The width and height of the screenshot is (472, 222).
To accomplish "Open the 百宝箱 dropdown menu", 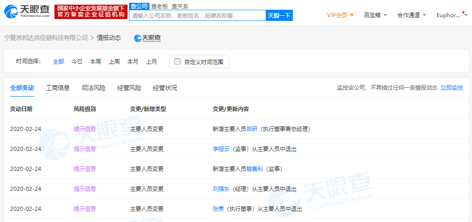I will 375,15.
